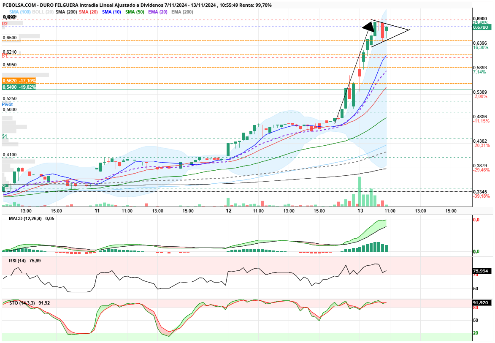Click the 0,5250 level label

(x=9, y=98)
